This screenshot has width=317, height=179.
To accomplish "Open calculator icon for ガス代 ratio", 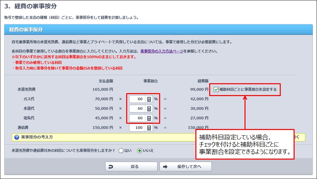I will click(149, 99).
